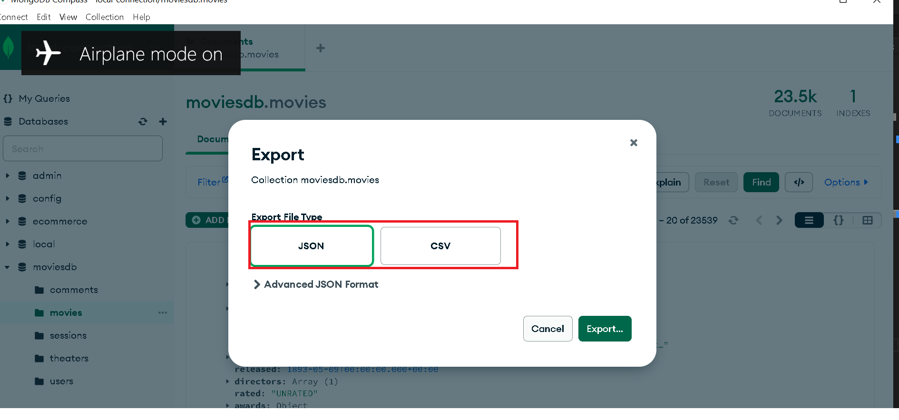Select the moviesdb database icon
The height and width of the screenshot is (420, 899).
22,267
